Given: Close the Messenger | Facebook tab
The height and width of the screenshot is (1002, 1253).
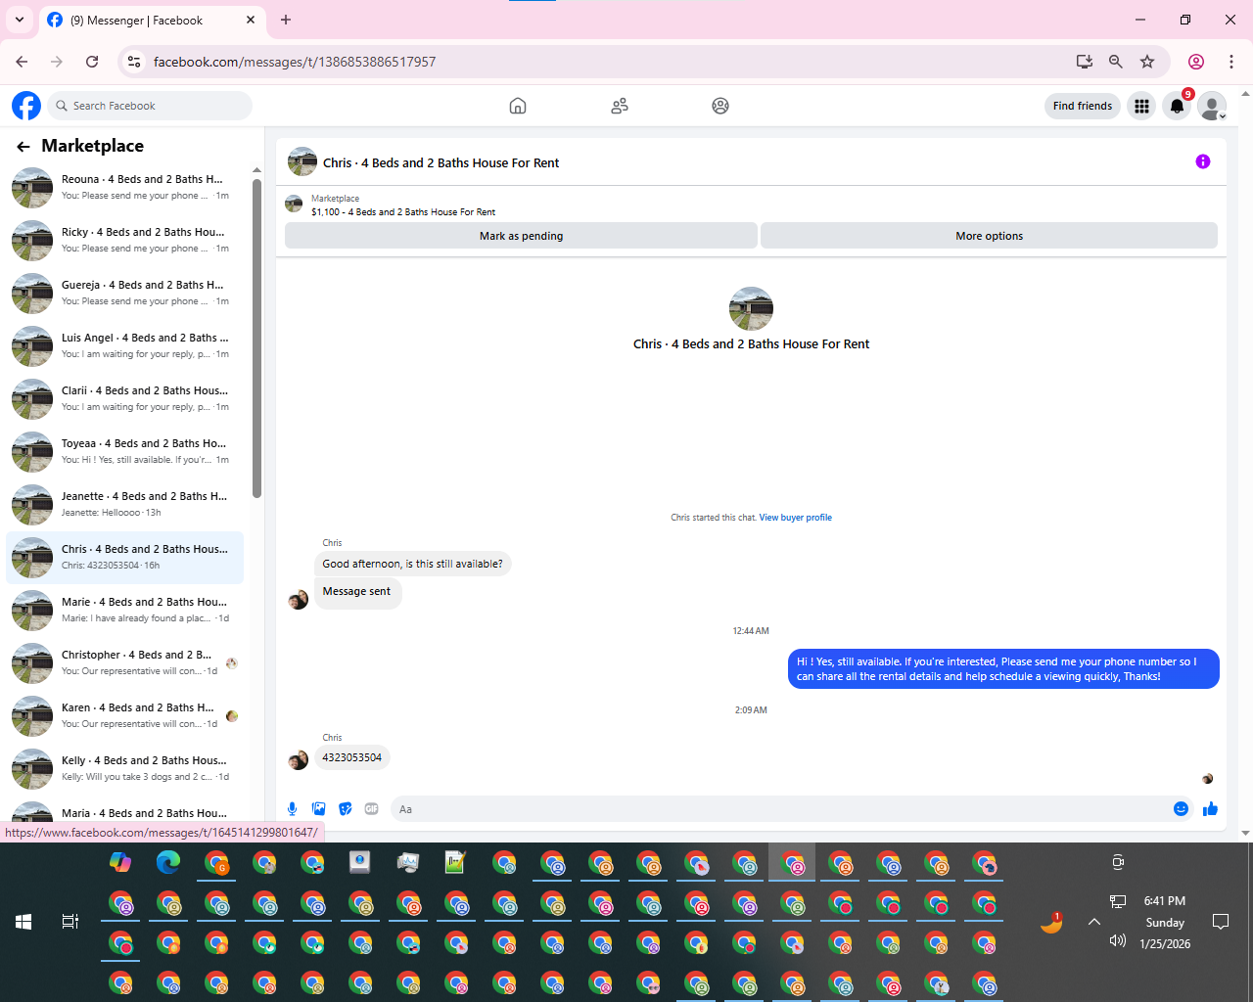Looking at the screenshot, I should coord(251,20).
